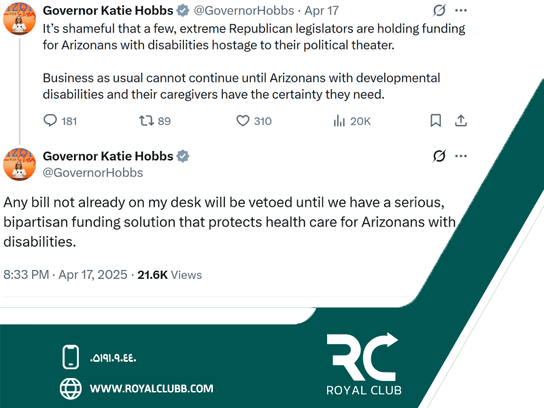Image resolution: width=544 pixels, height=408 pixels.
Task: Click the Royal Club RC logo
Action: pyautogui.click(x=364, y=364)
